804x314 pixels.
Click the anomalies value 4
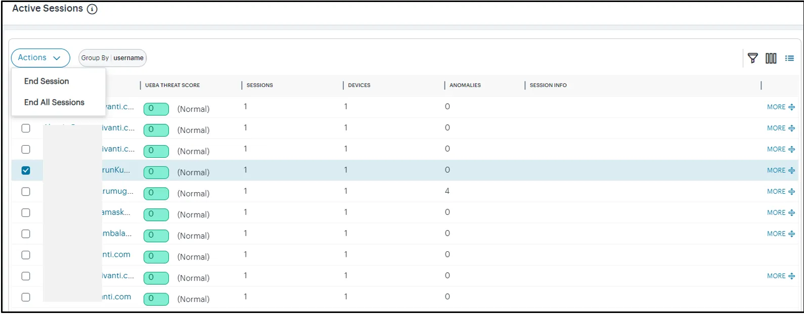[447, 191]
